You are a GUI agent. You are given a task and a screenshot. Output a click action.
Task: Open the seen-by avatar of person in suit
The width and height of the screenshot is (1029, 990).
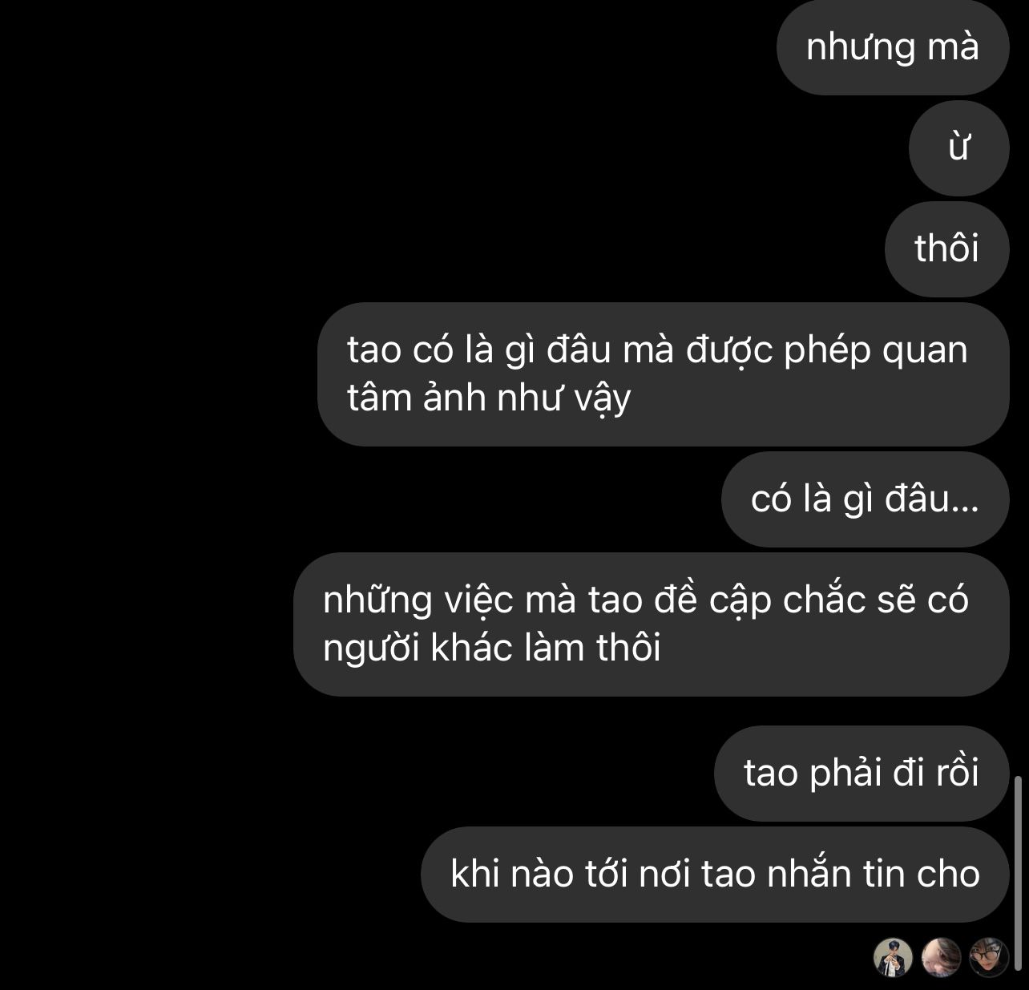click(892, 957)
